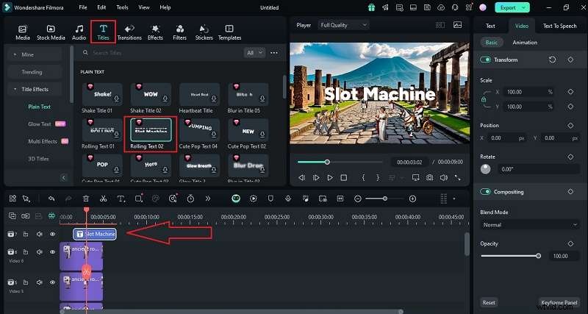Take a snapshot with the camera icon
588x314 pixels.
pyautogui.click(x=428, y=177)
